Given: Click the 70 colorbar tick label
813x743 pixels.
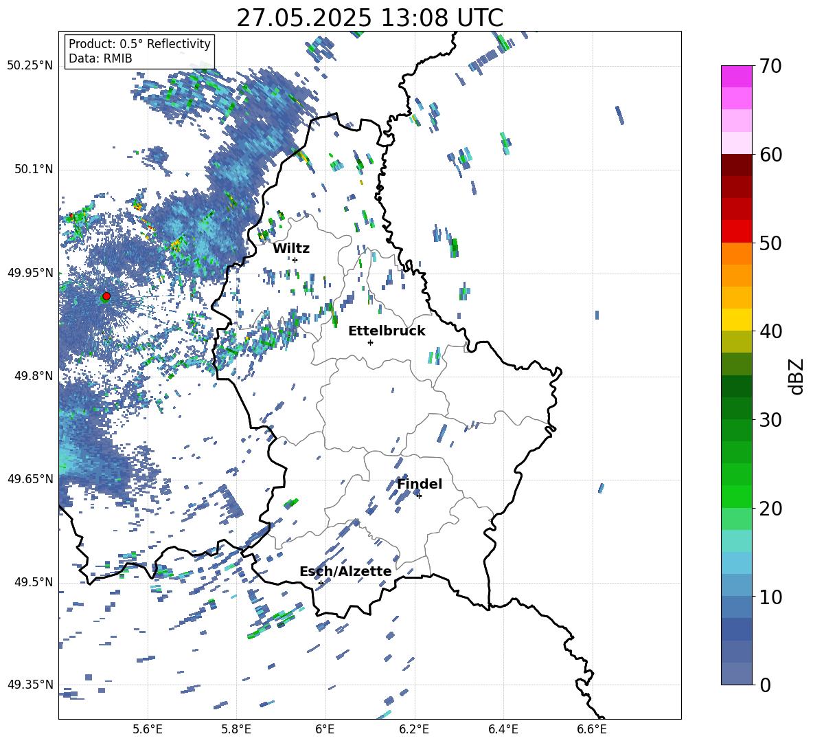Looking at the screenshot, I should click(771, 67).
